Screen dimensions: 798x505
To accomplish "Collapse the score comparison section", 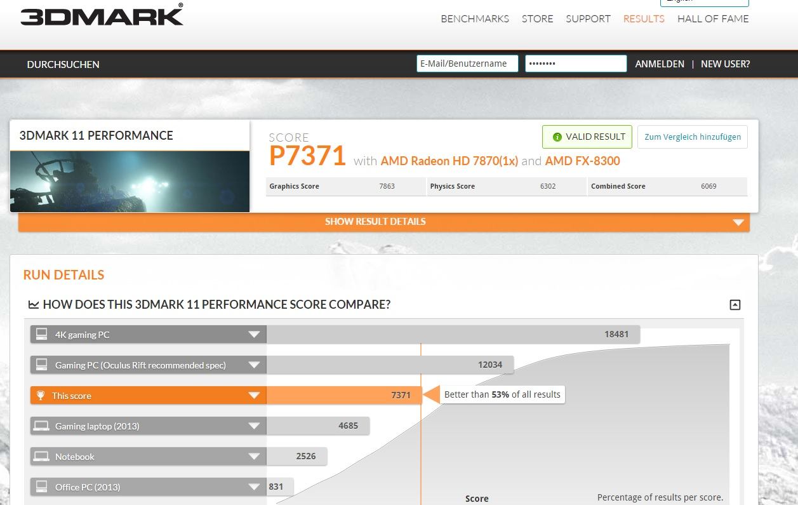I will (x=735, y=305).
